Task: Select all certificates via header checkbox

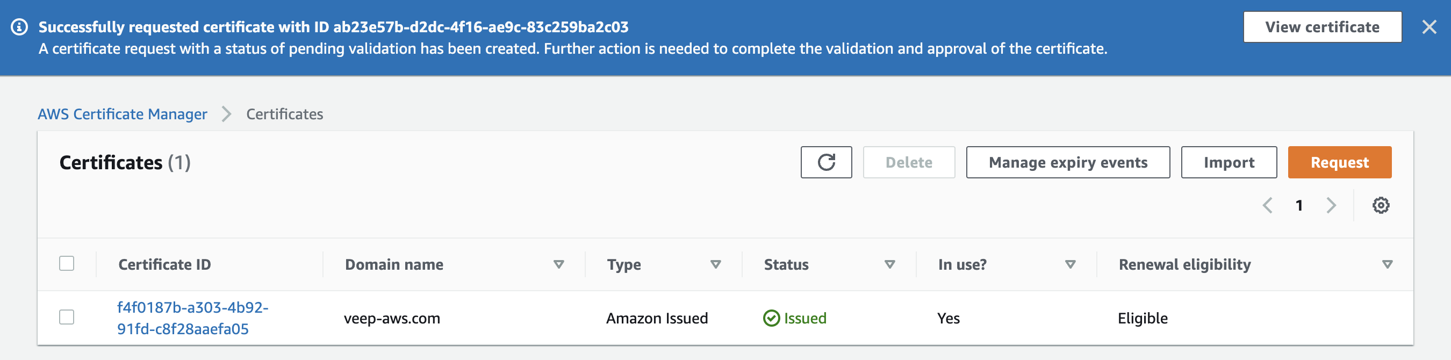Action: [67, 263]
